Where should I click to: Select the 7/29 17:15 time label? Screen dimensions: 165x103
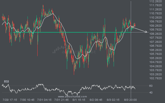[x=10, y=100]
